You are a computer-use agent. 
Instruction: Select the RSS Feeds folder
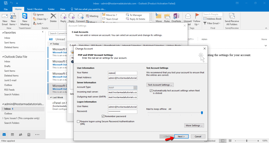pos(9,90)
